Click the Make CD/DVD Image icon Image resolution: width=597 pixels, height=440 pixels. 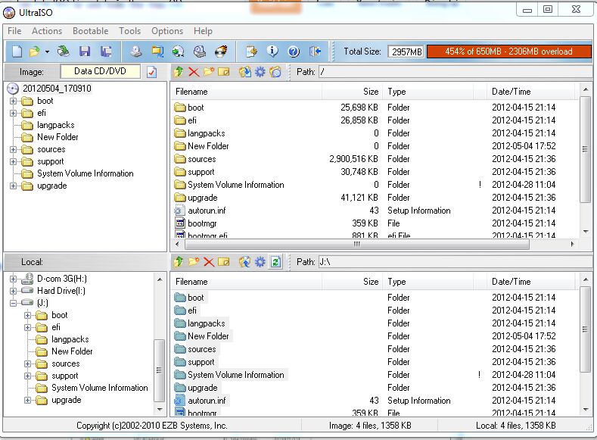tap(136, 51)
